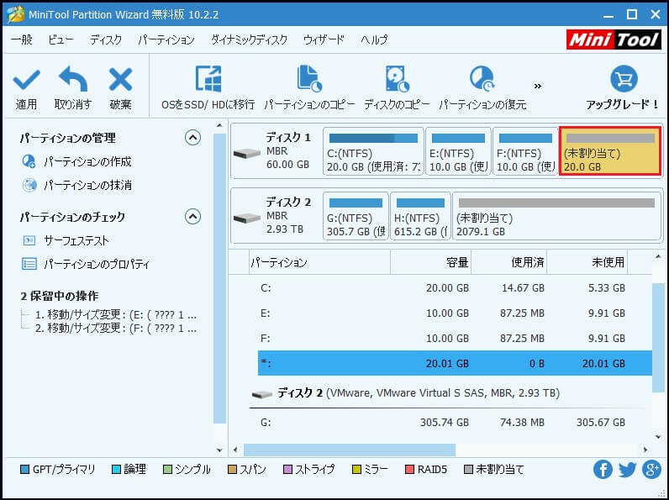Click the パーティションの抹消 sidebar icon
Viewport: 669px width, 500px height.
29,185
